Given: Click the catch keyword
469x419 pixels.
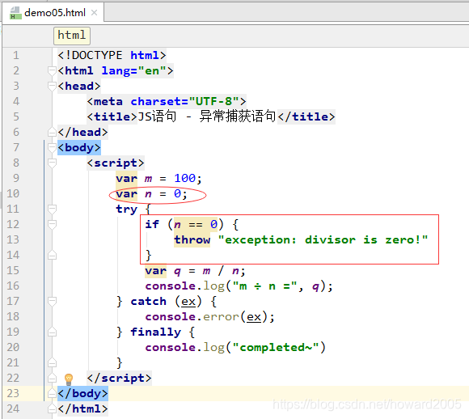Looking at the screenshot, I should pyautogui.click(x=148, y=302).
